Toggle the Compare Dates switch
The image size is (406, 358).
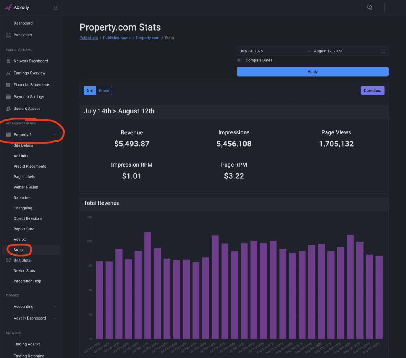240,61
